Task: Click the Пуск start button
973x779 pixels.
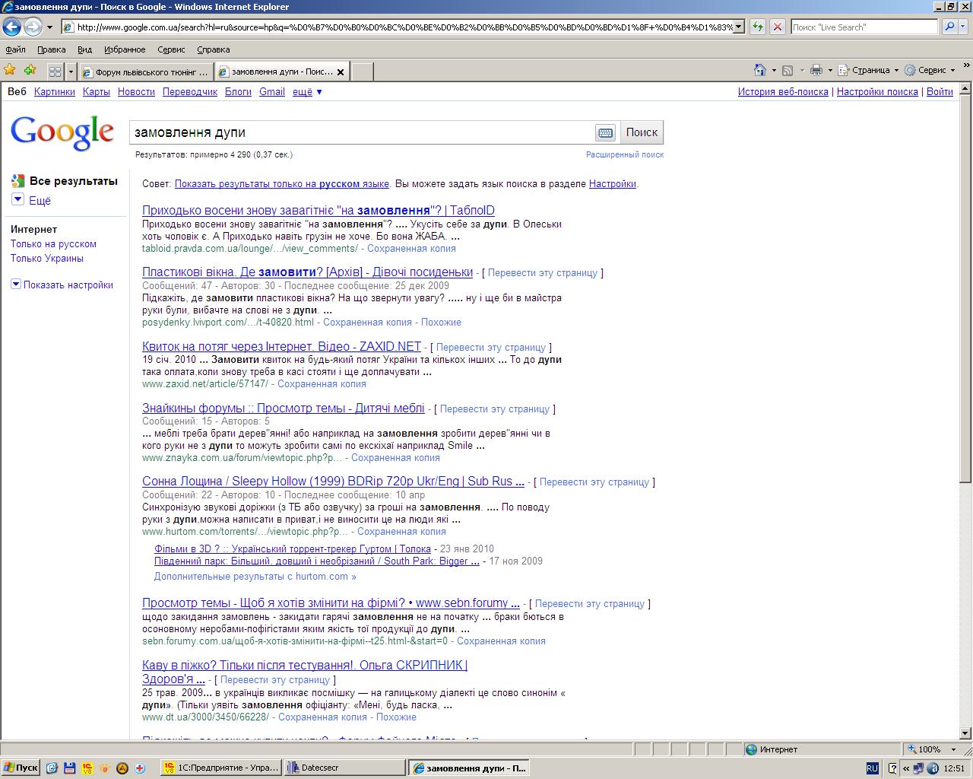Action: coord(21,768)
